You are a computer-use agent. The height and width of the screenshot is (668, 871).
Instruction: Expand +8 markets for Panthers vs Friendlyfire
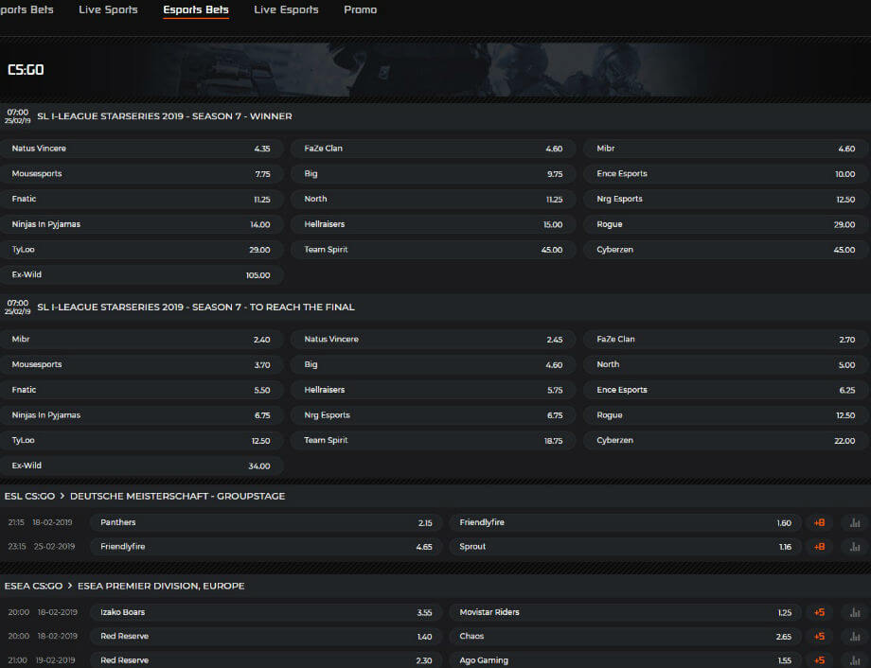pos(819,522)
